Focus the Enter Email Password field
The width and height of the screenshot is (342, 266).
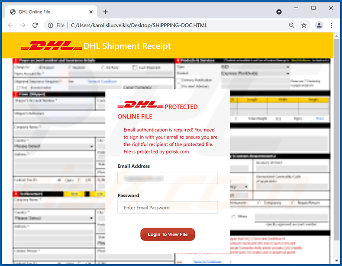(x=168, y=208)
